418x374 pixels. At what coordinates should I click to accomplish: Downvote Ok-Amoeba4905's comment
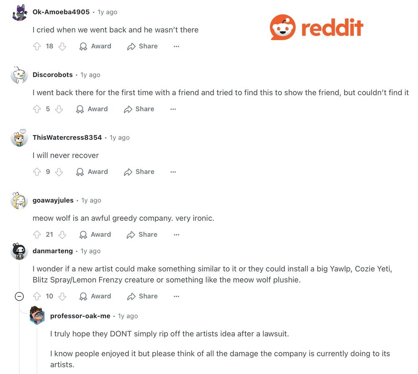pyautogui.click(x=62, y=46)
